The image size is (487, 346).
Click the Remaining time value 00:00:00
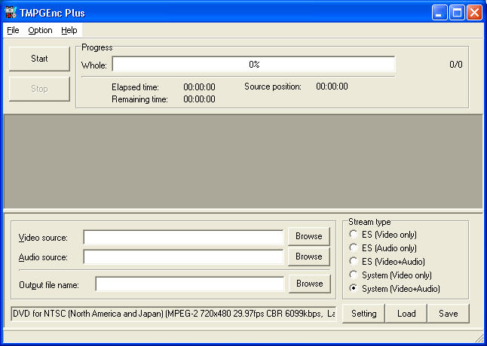199,99
